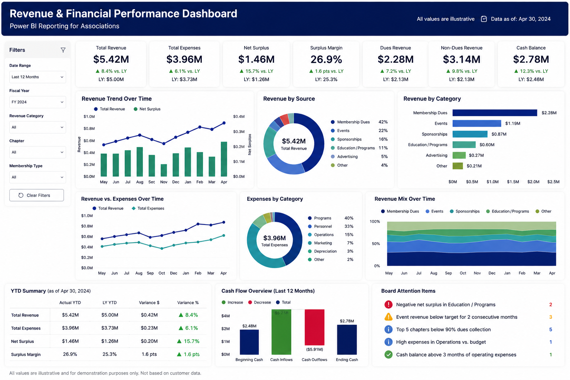Click the refresh icon in Clear Filters
The width and height of the screenshot is (570, 380).
click(21, 195)
